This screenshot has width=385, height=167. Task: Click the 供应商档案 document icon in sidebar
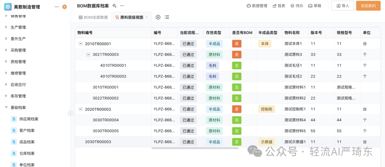14,119
